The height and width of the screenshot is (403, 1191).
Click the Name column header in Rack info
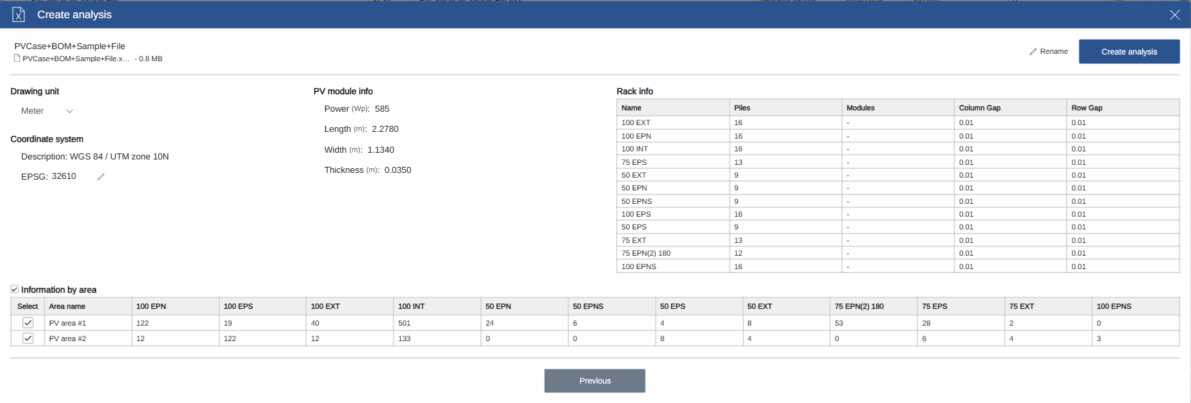(673, 108)
